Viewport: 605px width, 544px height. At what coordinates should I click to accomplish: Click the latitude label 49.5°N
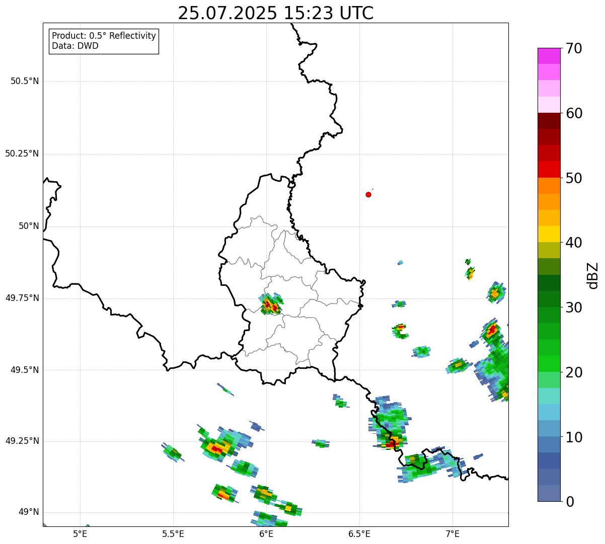25,370
